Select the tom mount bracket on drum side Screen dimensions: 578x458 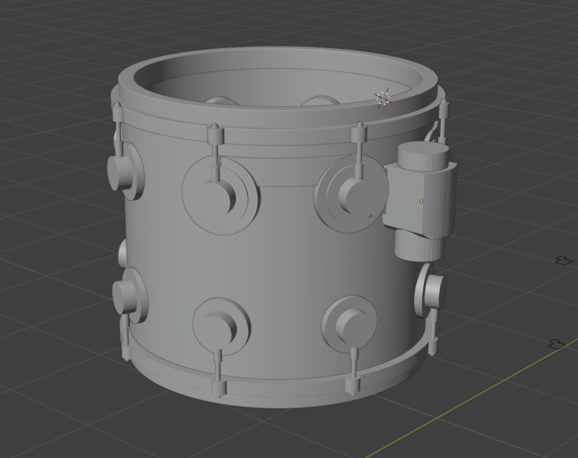tap(420, 201)
